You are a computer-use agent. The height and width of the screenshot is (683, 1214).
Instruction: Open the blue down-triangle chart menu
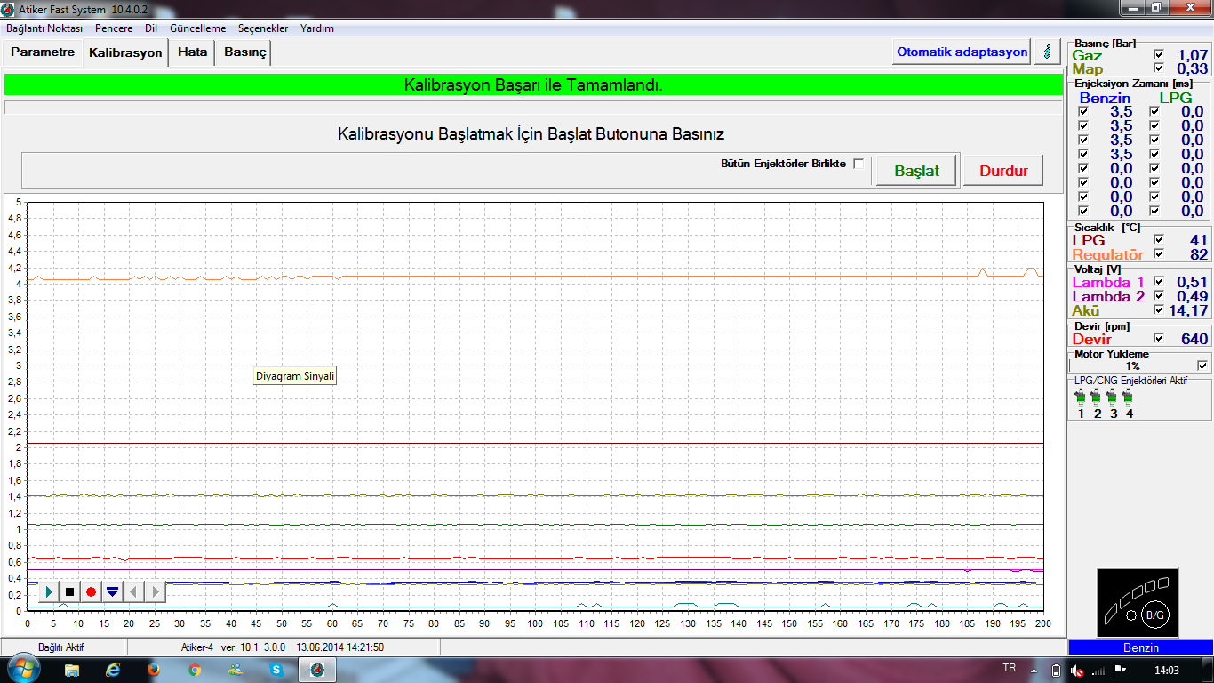point(112,591)
